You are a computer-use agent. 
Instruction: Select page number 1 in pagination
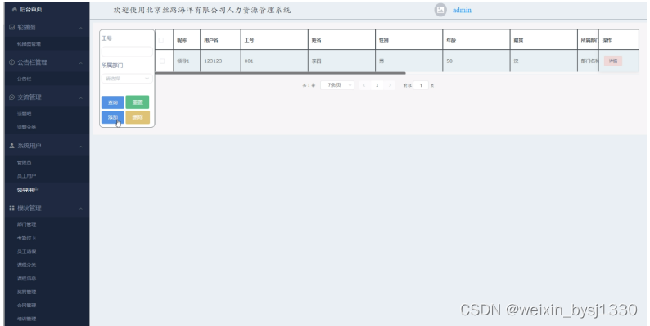click(377, 85)
